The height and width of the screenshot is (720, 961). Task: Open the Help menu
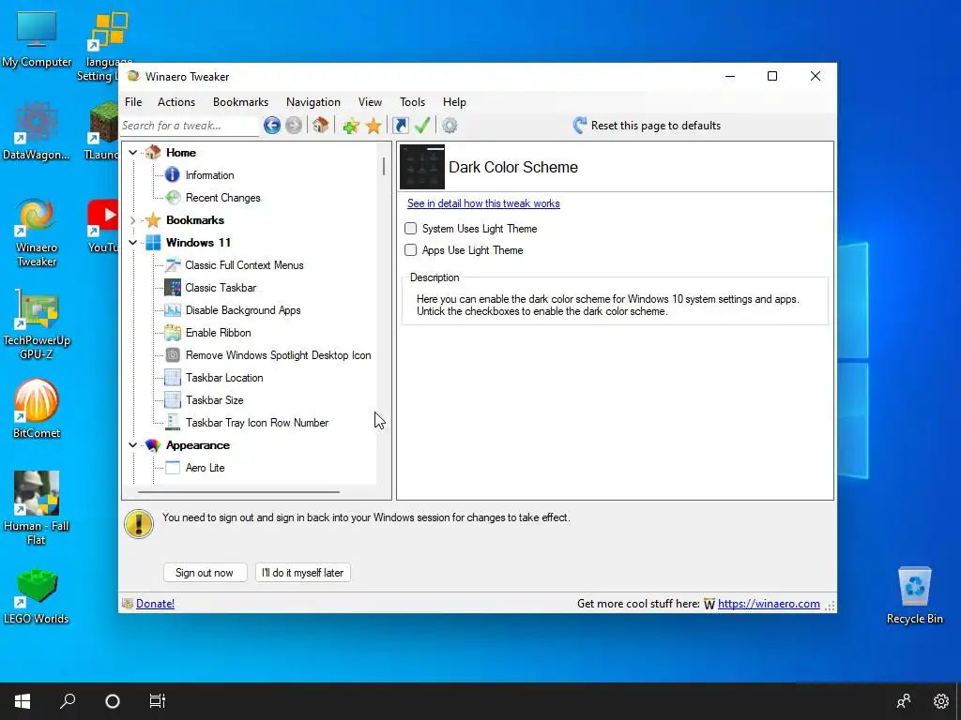pyautogui.click(x=454, y=102)
